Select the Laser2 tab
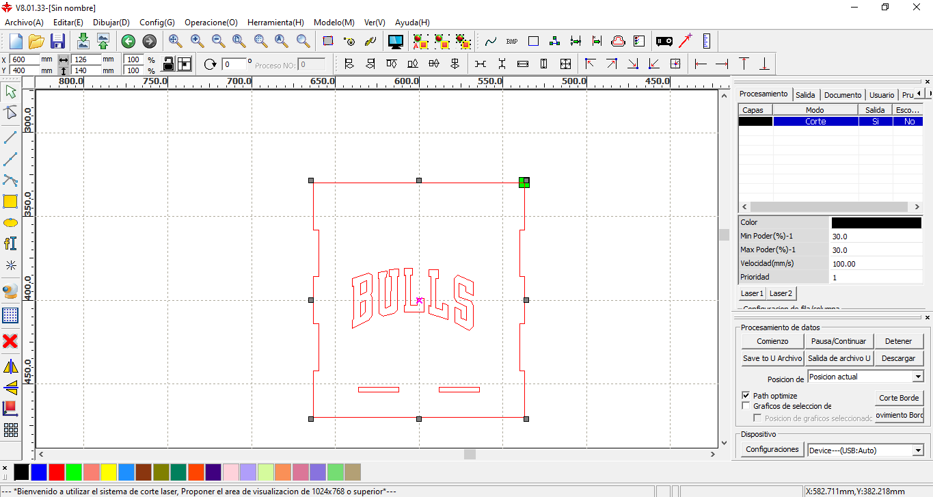 tap(781, 293)
